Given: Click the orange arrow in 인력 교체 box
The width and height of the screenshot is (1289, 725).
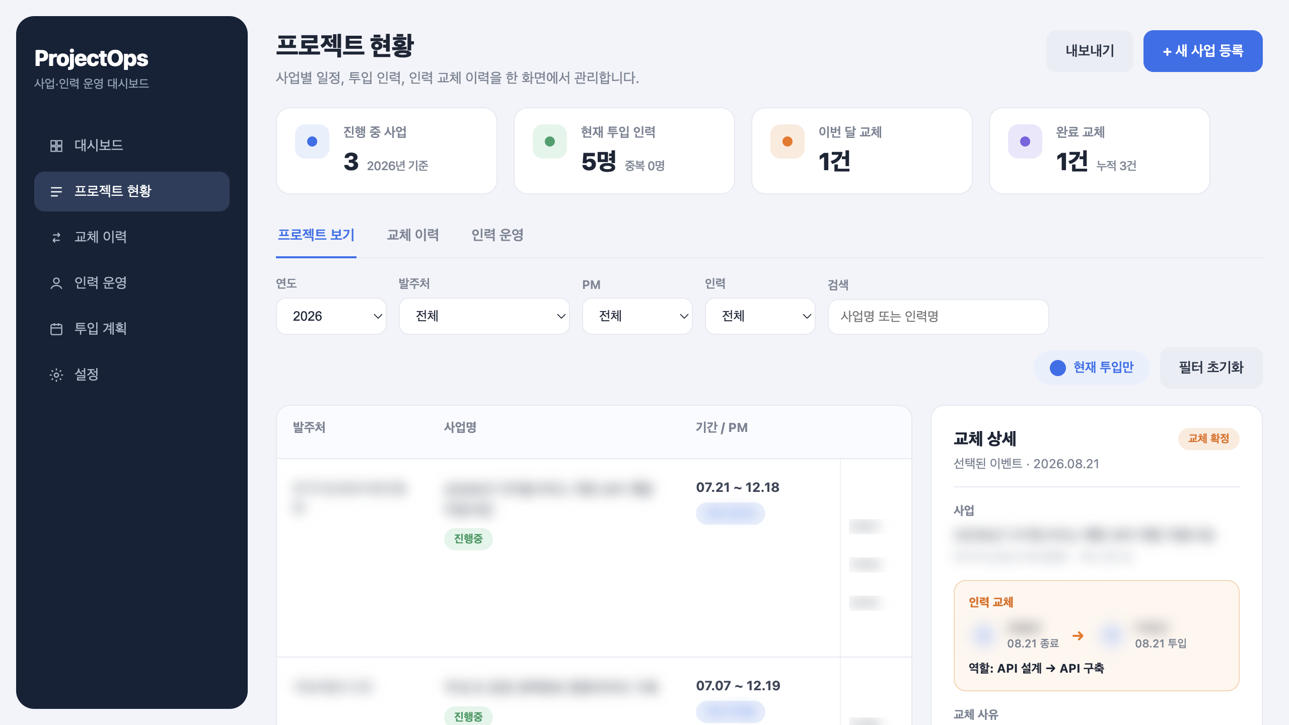Looking at the screenshot, I should pyautogui.click(x=1078, y=636).
